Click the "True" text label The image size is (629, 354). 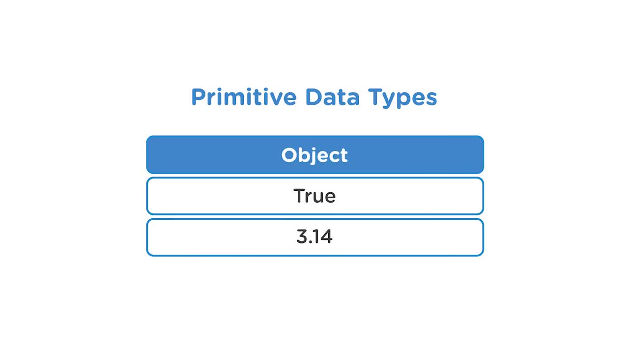[x=314, y=196]
